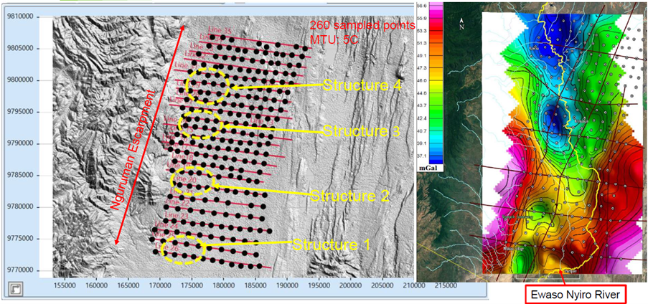The height and width of the screenshot is (304, 648).
Task: Select the Structure 4 yellow label
Action: point(357,85)
